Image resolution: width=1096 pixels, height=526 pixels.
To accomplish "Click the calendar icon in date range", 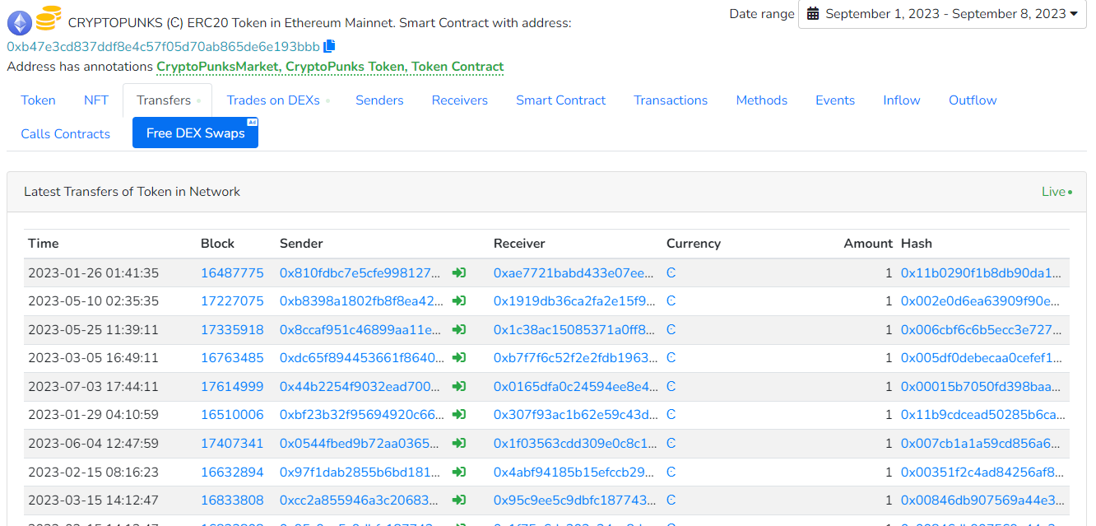I will (813, 14).
